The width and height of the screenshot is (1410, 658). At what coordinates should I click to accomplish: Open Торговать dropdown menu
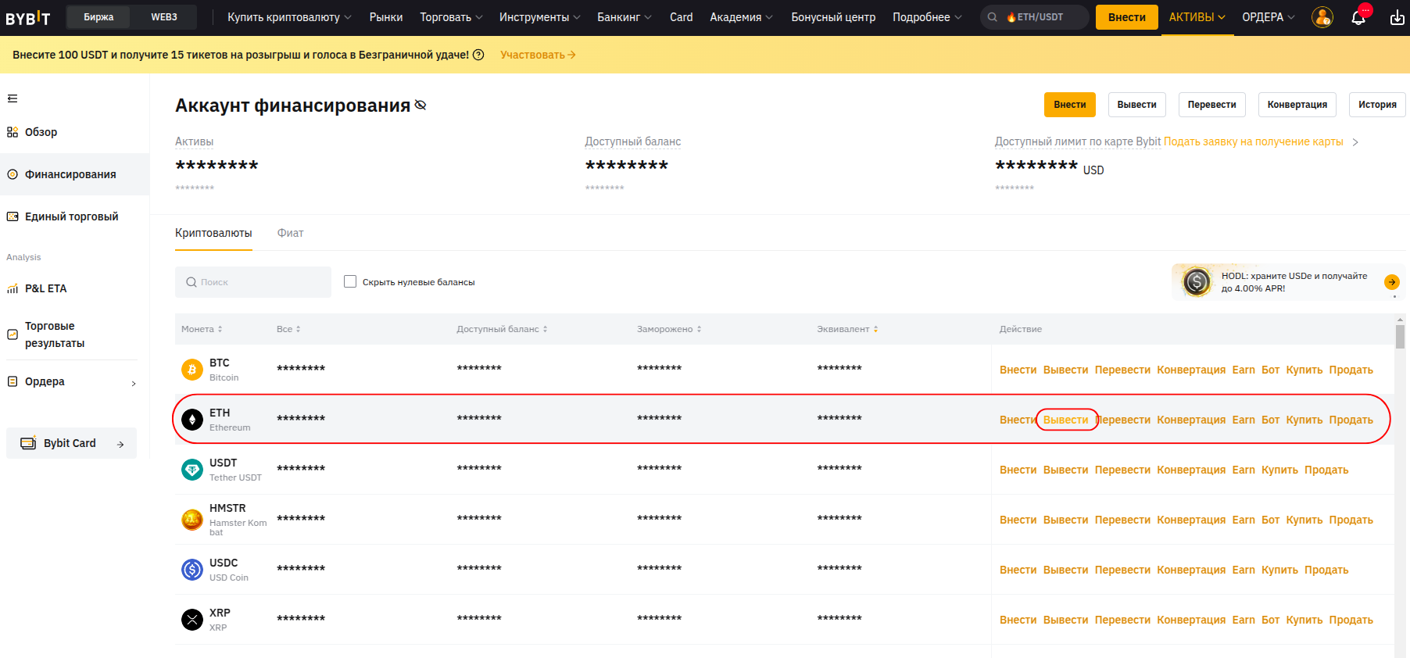pyautogui.click(x=451, y=17)
